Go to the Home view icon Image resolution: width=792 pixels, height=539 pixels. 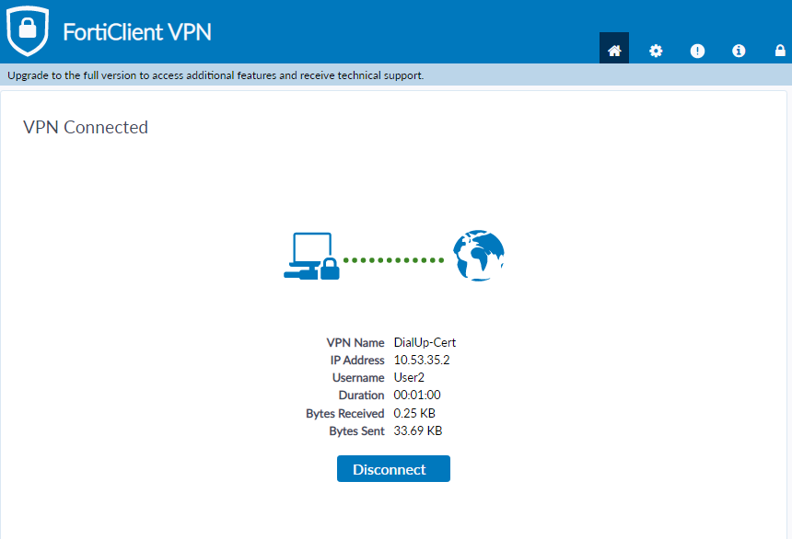pyautogui.click(x=614, y=51)
